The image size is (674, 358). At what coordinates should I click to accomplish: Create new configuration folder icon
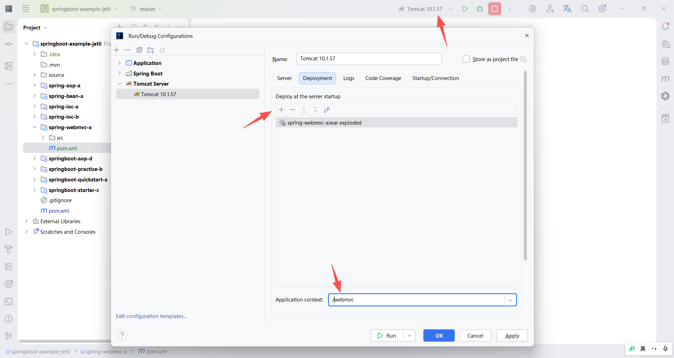151,50
